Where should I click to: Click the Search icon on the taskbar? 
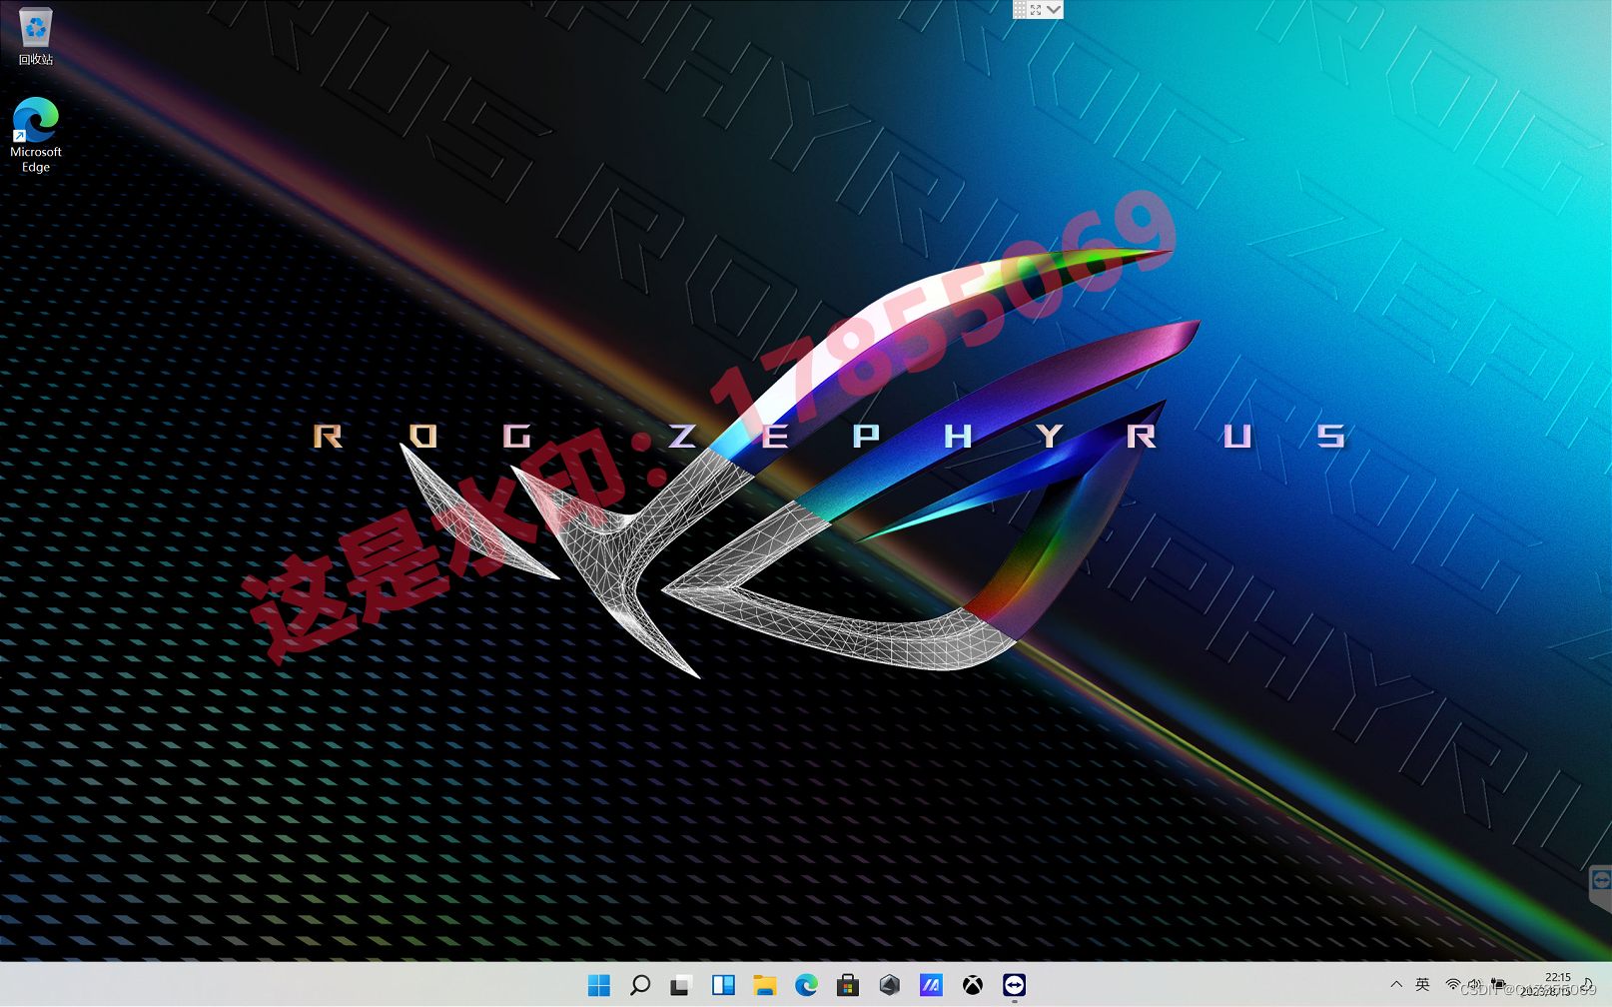tap(639, 984)
